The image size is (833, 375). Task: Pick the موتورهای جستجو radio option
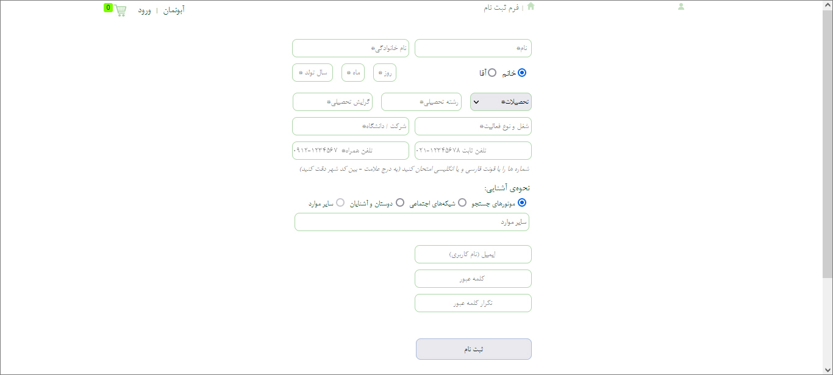click(521, 202)
